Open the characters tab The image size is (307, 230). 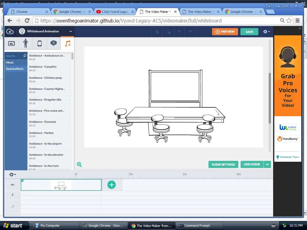coord(25,43)
